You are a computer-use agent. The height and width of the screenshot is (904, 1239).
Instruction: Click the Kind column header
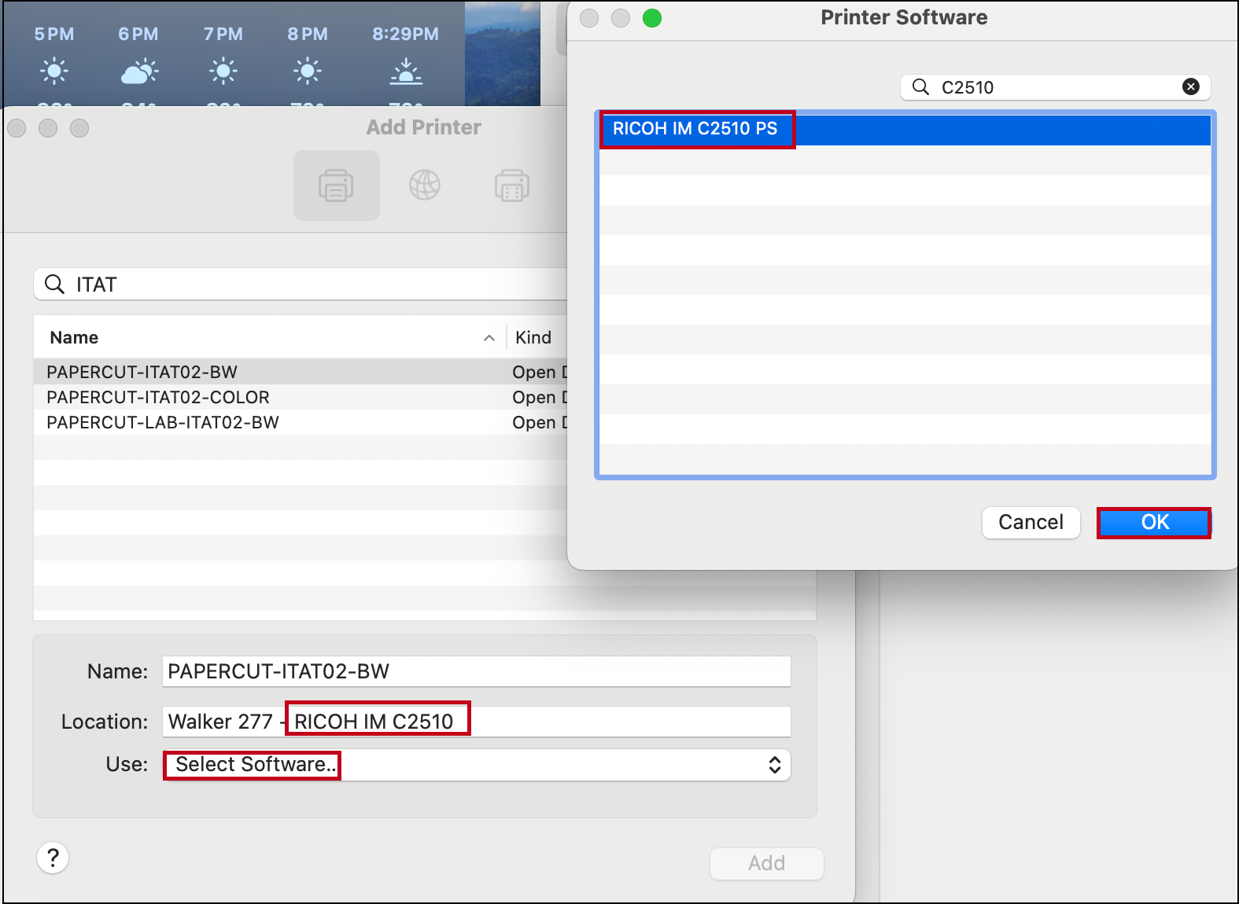coord(534,338)
